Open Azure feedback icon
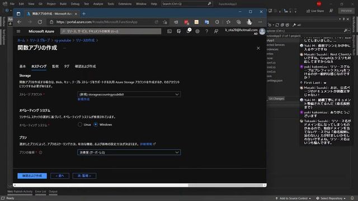This screenshot has height=201, width=358. point(216,31)
